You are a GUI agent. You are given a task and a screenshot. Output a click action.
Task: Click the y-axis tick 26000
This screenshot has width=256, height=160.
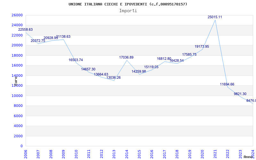(x=17, y=15)
